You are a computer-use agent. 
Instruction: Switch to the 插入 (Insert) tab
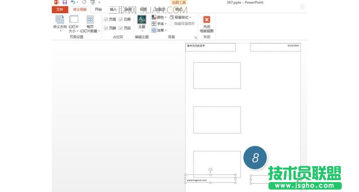[x=113, y=10]
